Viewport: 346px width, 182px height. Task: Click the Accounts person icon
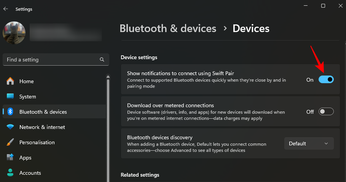coord(10,173)
